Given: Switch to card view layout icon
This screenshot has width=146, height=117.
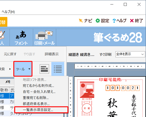Looking at the screenshot, I should click(44, 69).
